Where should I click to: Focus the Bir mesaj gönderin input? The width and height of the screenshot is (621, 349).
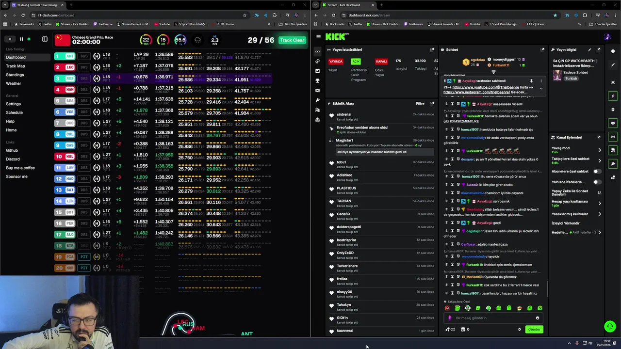(493, 318)
